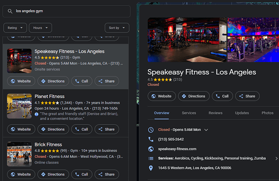Click the clock hours icon
Screen dimensions: 279x181
(x=151, y=130)
